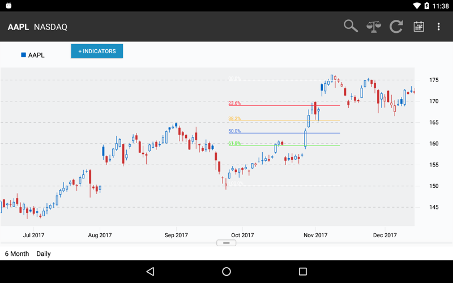Image resolution: width=453 pixels, height=283 pixels.
Task: Tap the Android recent apps button
Action: click(303, 272)
